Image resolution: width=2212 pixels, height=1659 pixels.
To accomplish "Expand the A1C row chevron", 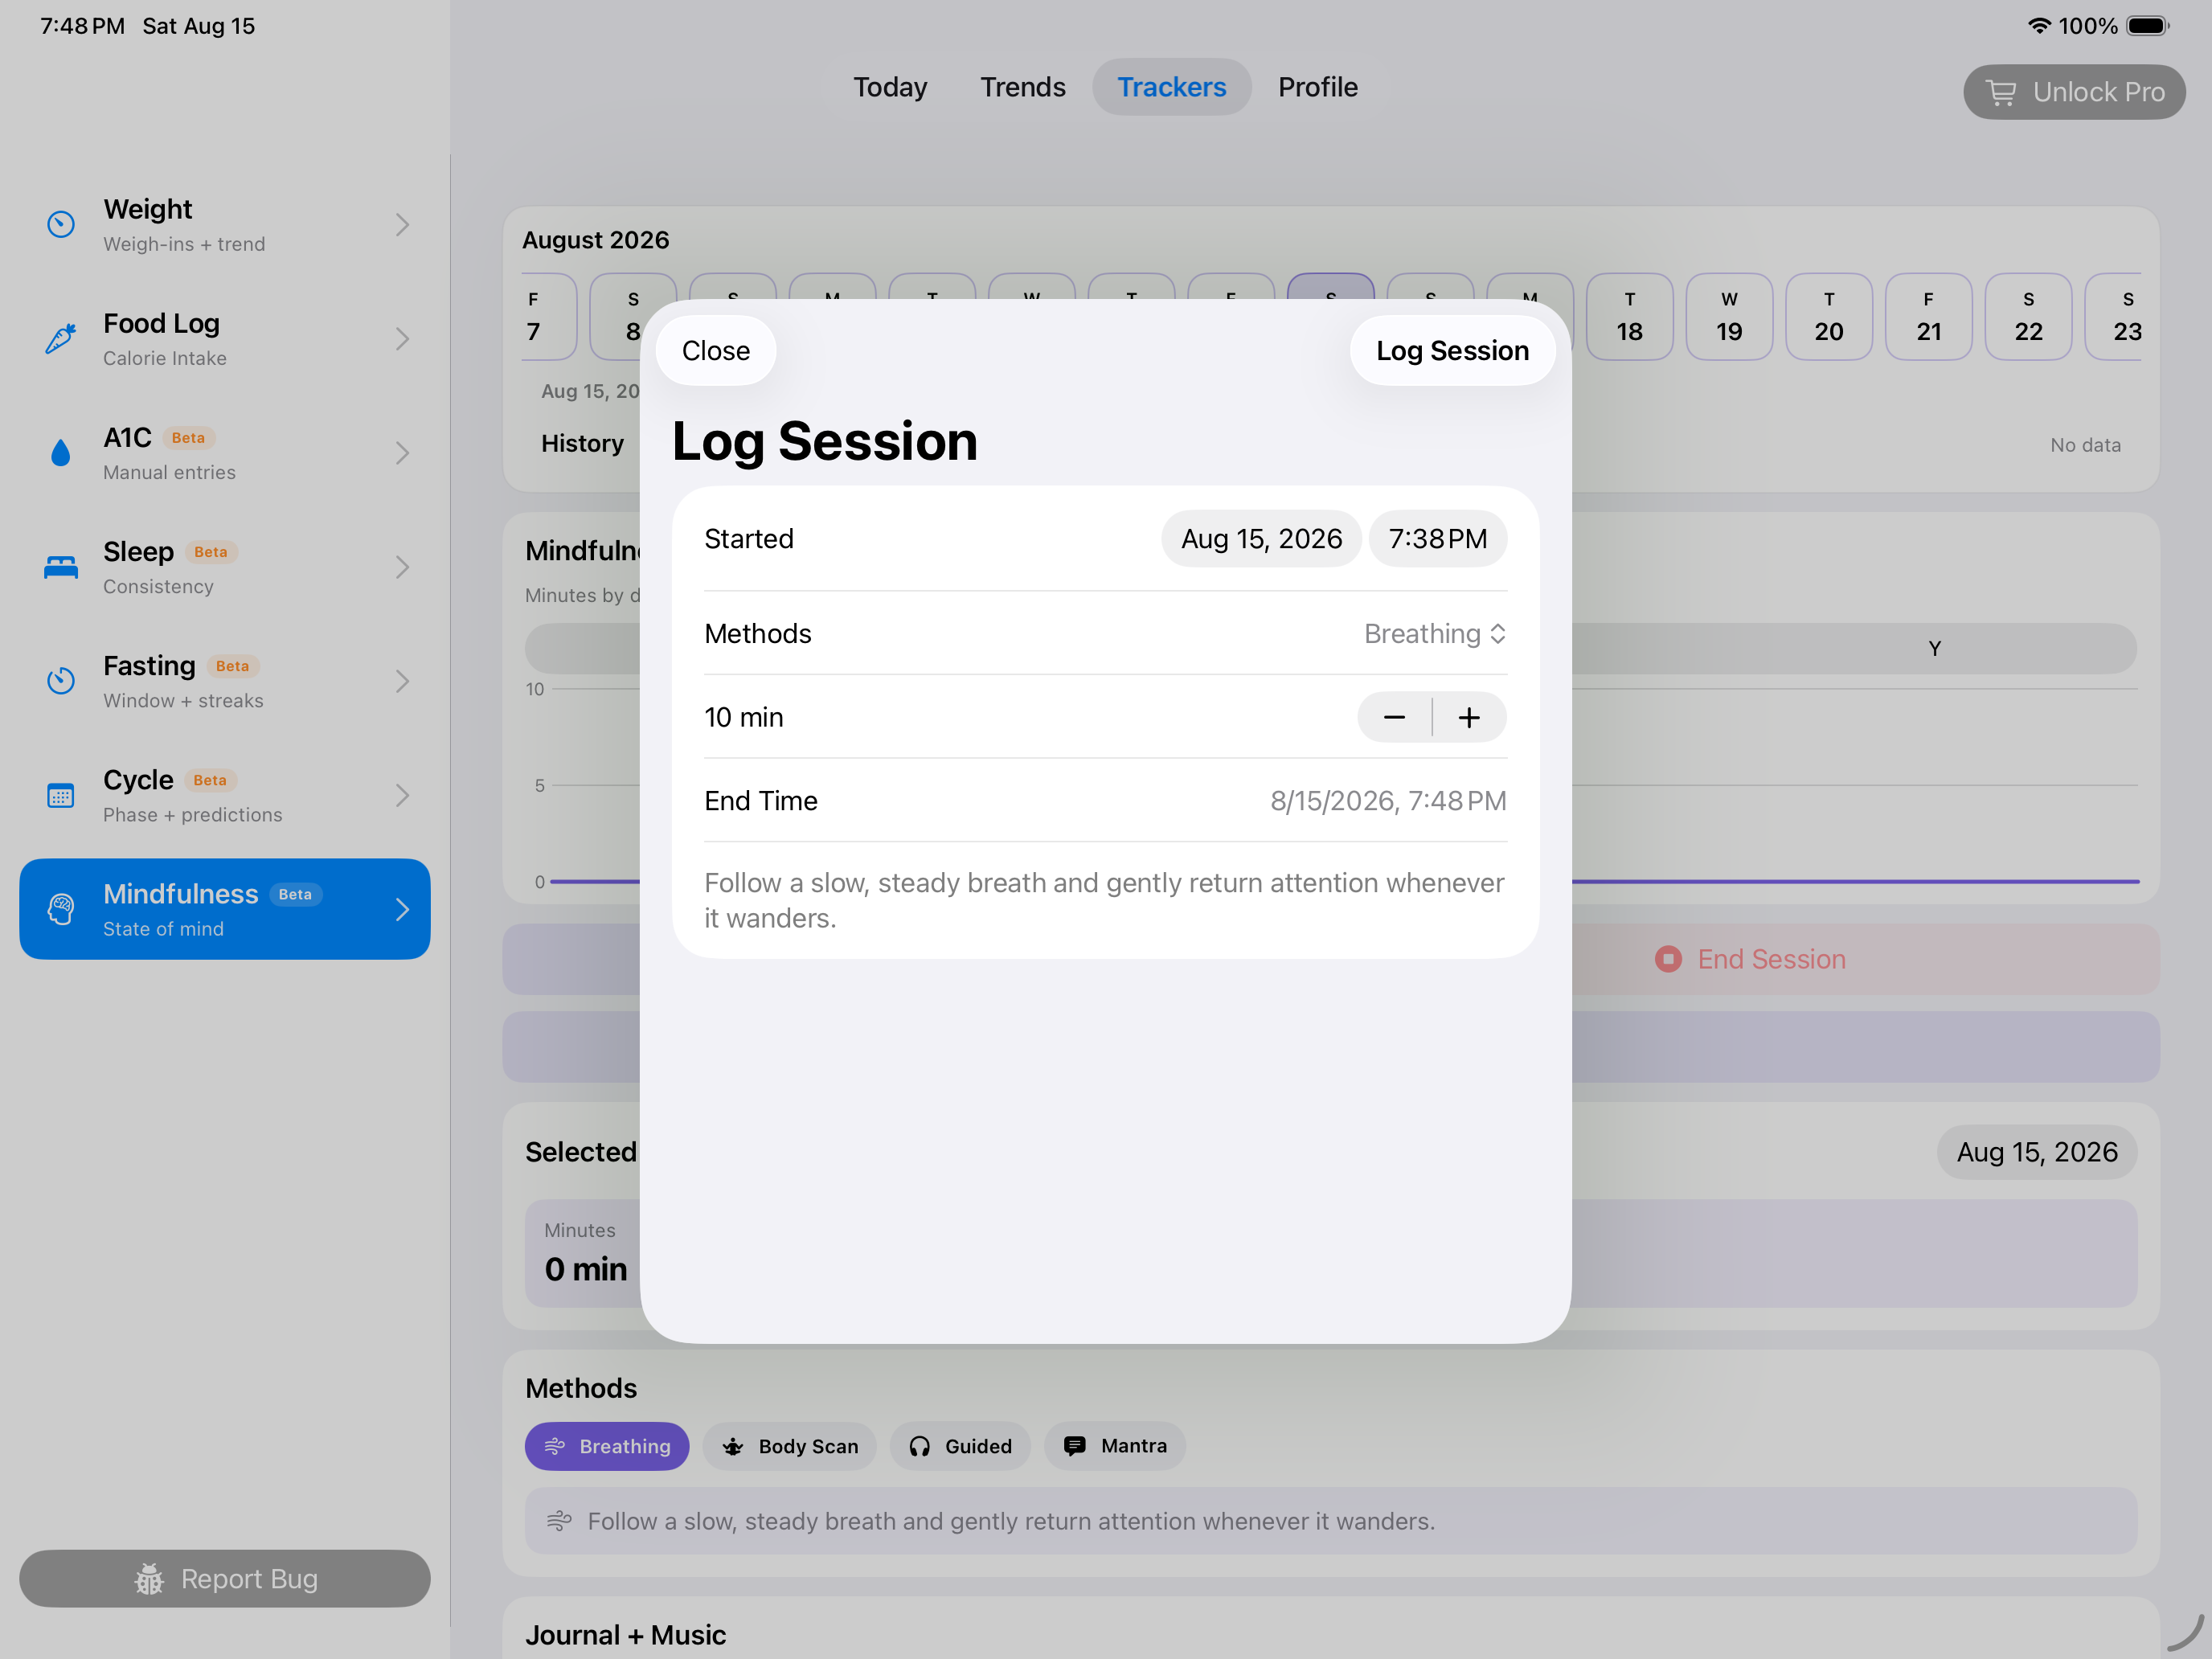I will point(402,453).
